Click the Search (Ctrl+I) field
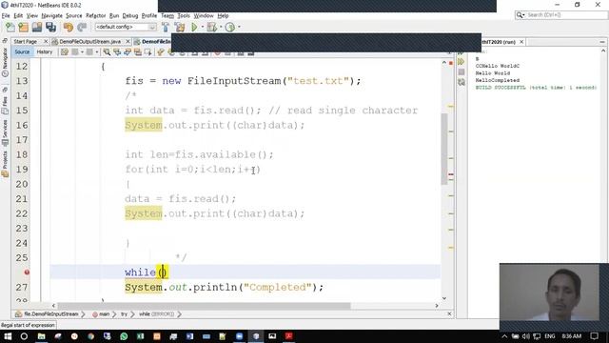Viewport: 609px width, 343px height. click(x=561, y=15)
